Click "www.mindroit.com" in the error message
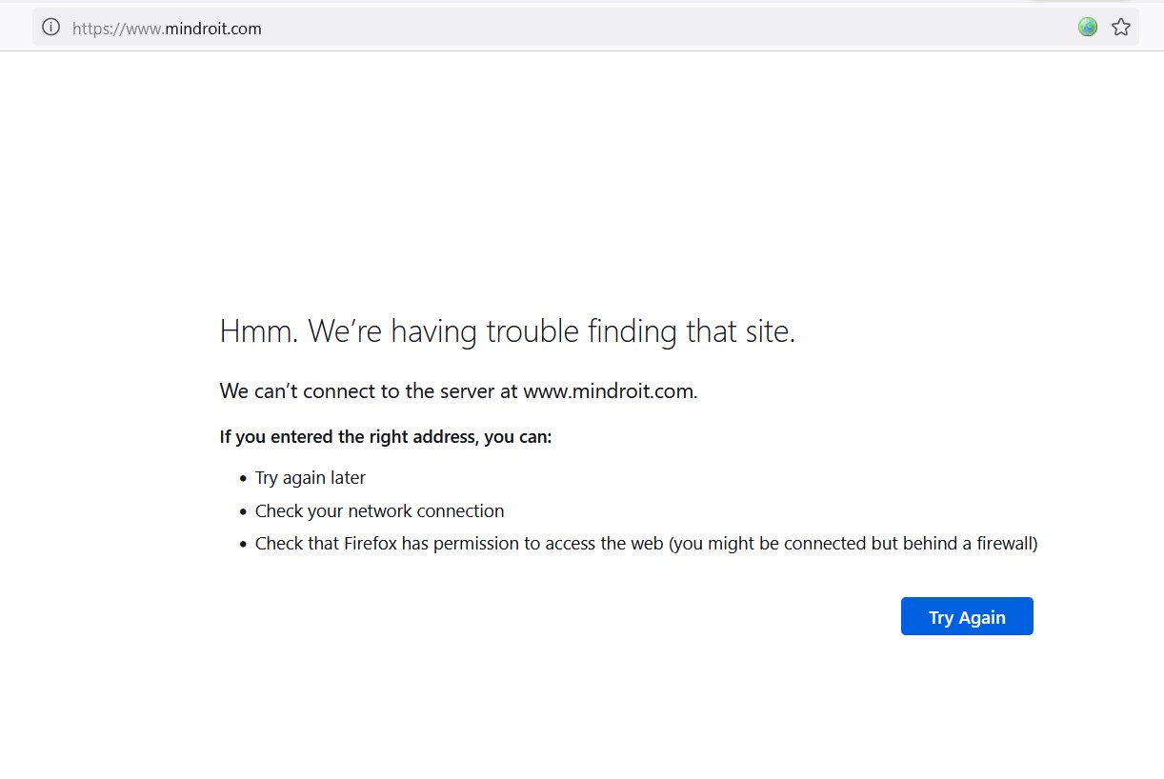The height and width of the screenshot is (779, 1164). 610,390
